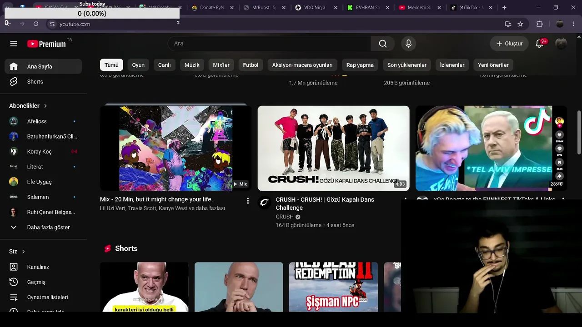Image resolution: width=582 pixels, height=327 pixels.
Task: Switch to the Medcezir browser tab
Action: (420, 8)
